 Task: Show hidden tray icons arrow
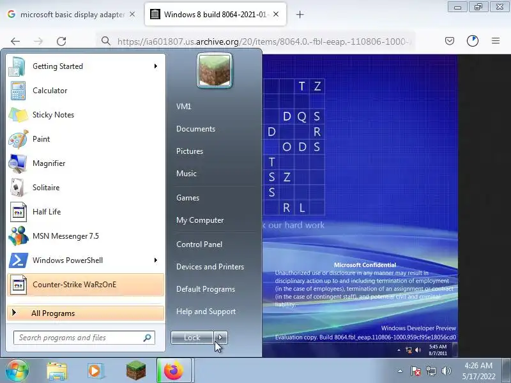coord(400,371)
